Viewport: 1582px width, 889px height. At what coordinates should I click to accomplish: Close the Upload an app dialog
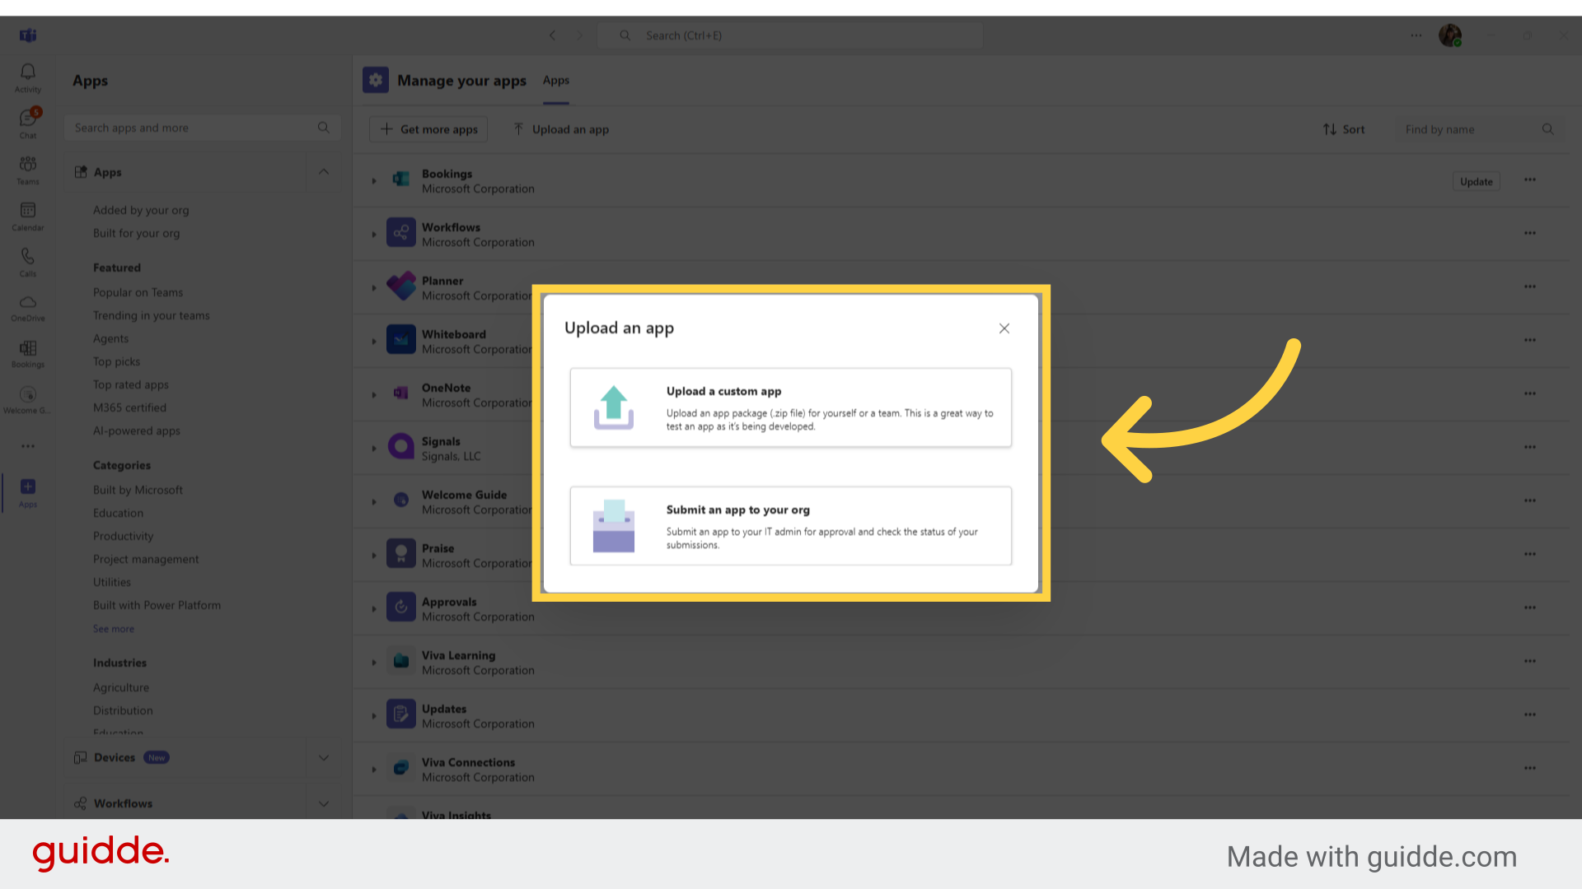(1004, 328)
